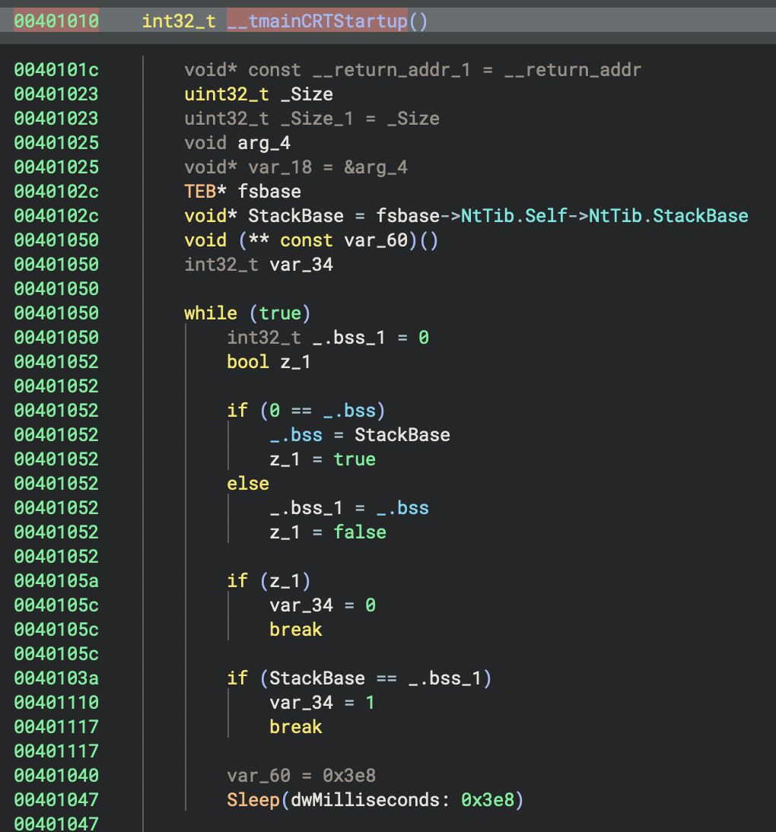
Task: Click address 00401040 beside var_60 assignment
Action: pyautogui.click(x=56, y=776)
